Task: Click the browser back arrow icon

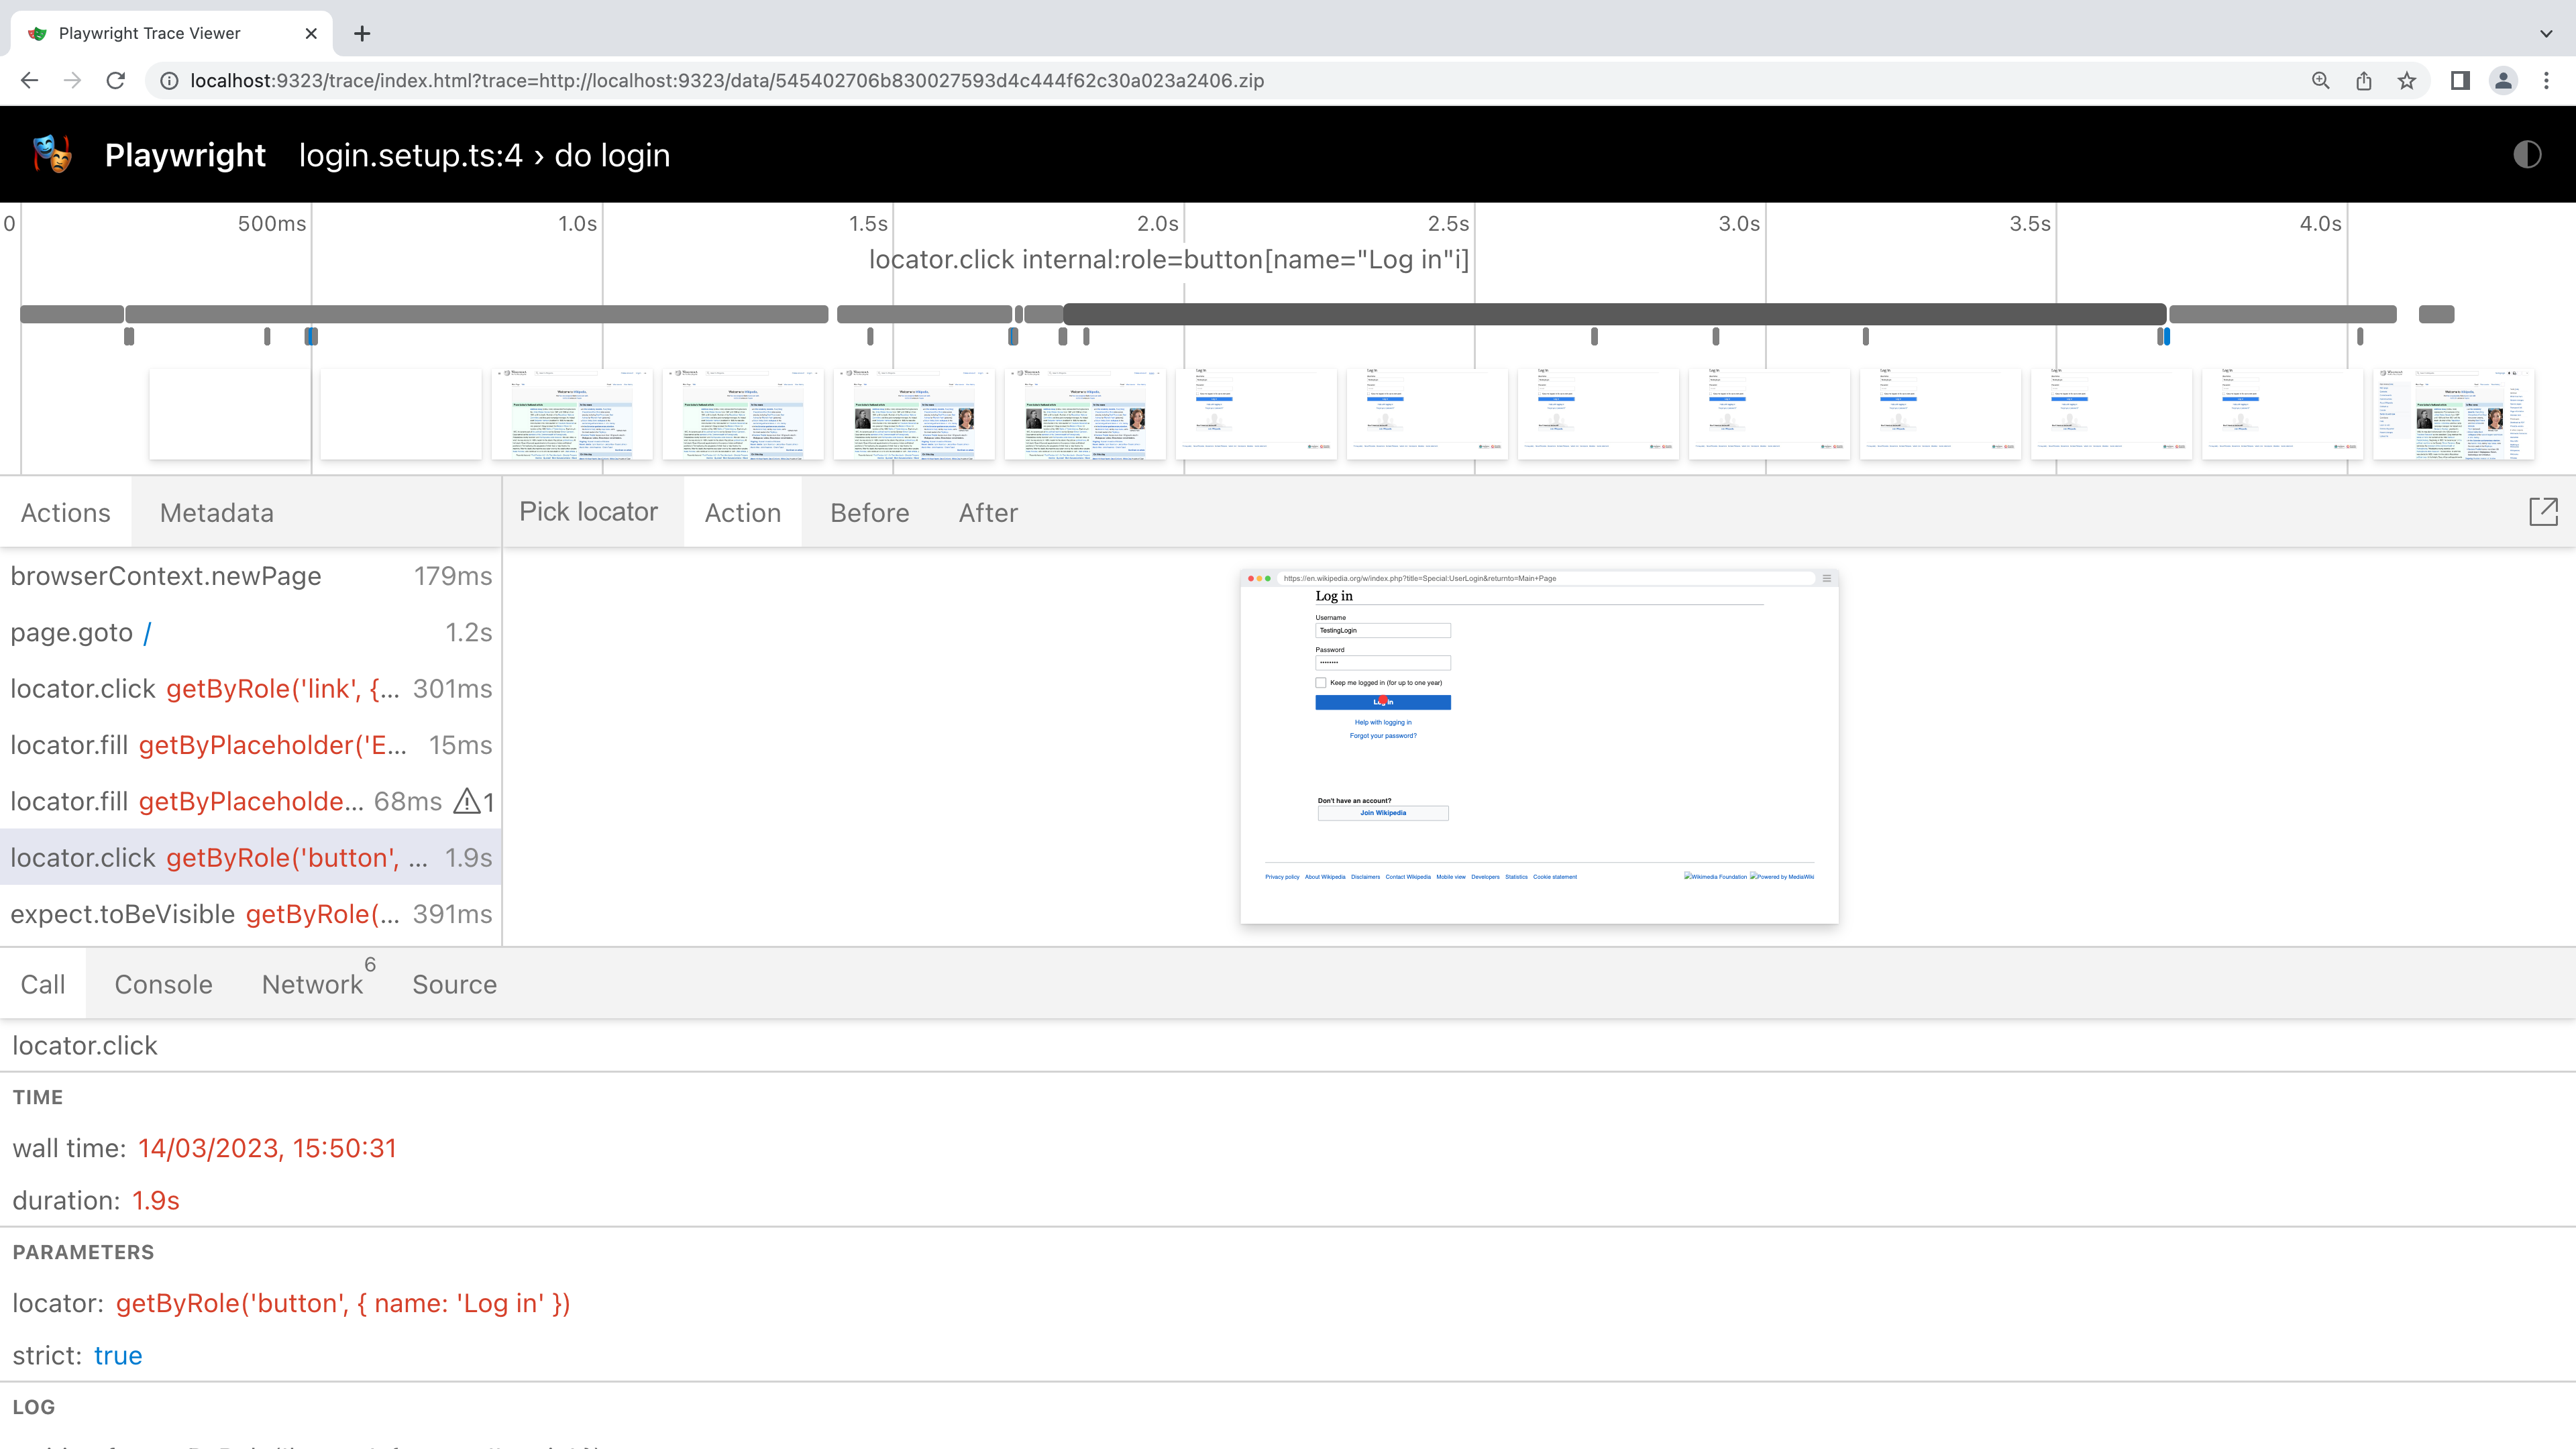Action: click(32, 80)
